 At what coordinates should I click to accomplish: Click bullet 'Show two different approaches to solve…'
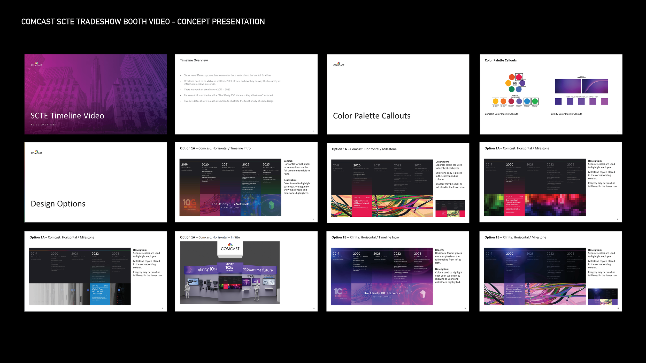click(x=227, y=75)
